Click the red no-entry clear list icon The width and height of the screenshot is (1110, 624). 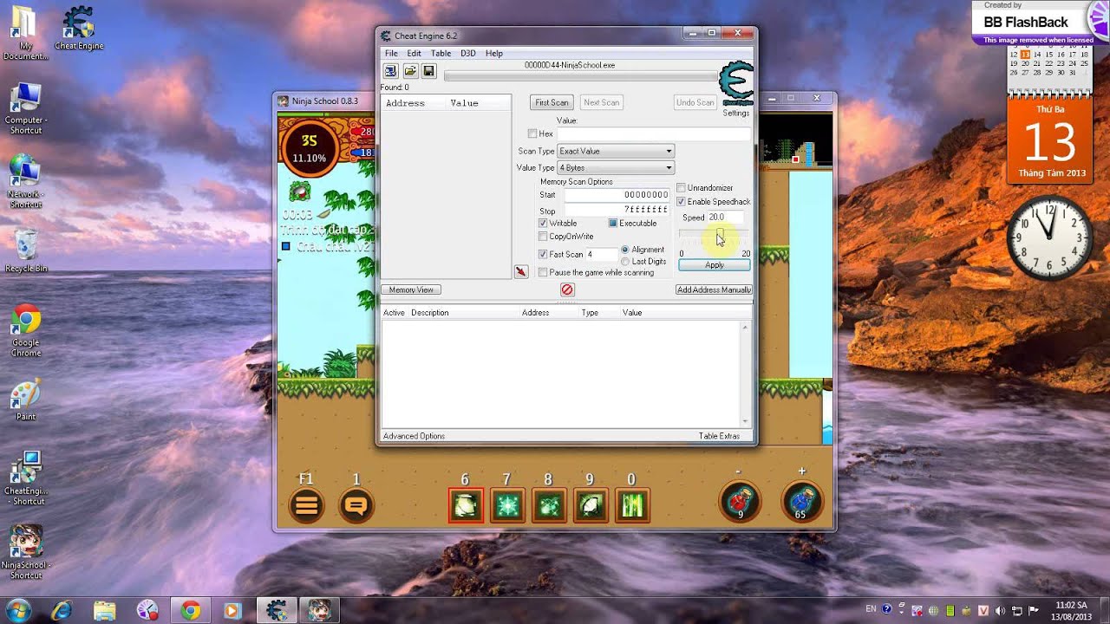point(567,289)
